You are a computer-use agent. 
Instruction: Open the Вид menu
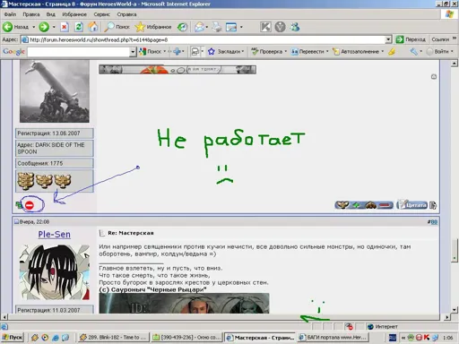point(50,14)
